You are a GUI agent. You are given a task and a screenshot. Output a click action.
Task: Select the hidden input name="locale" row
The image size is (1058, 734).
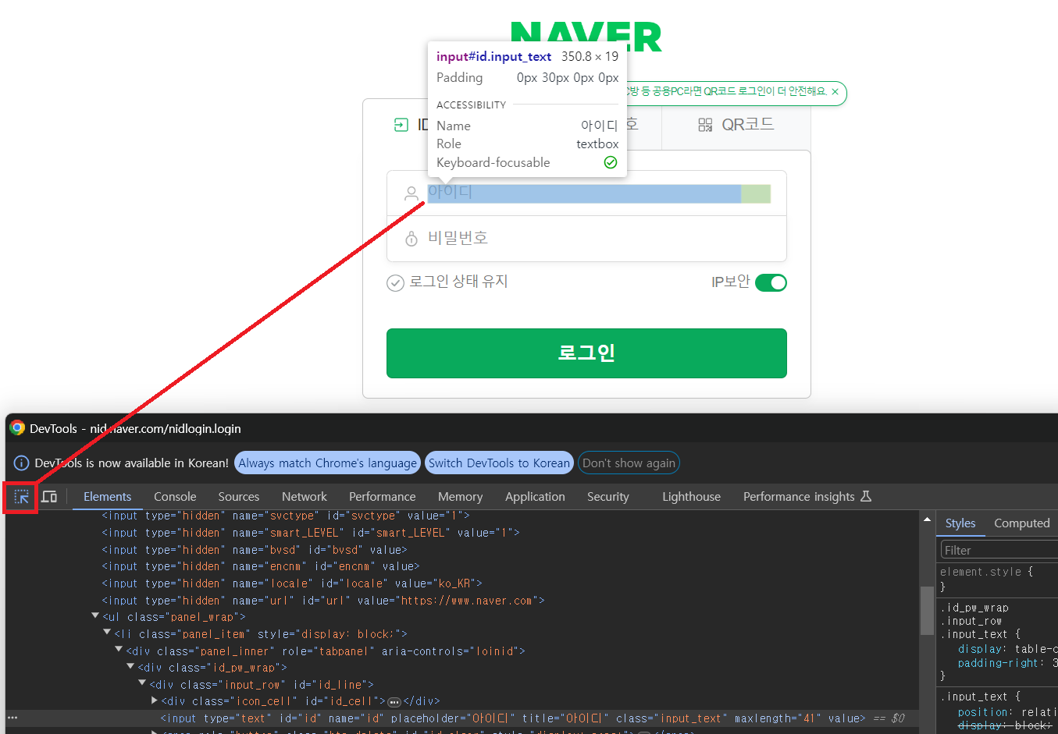tap(292, 583)
